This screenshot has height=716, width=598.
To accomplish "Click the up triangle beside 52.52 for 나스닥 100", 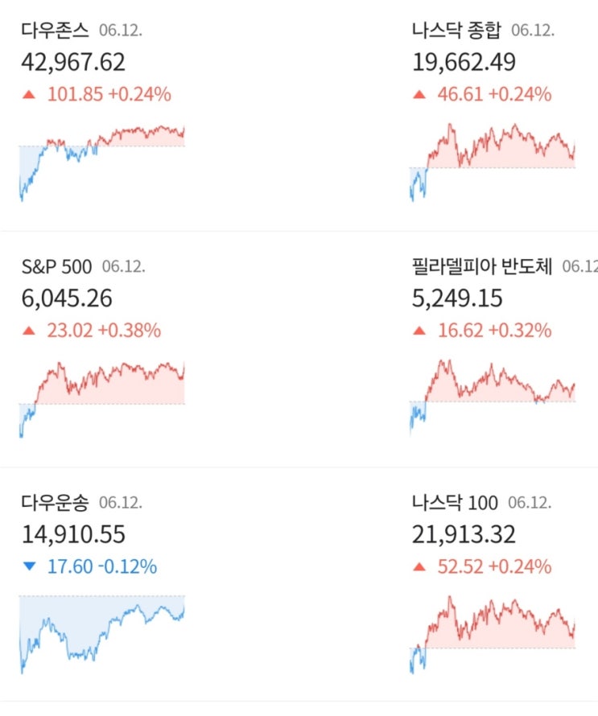I will coord(419,566).
